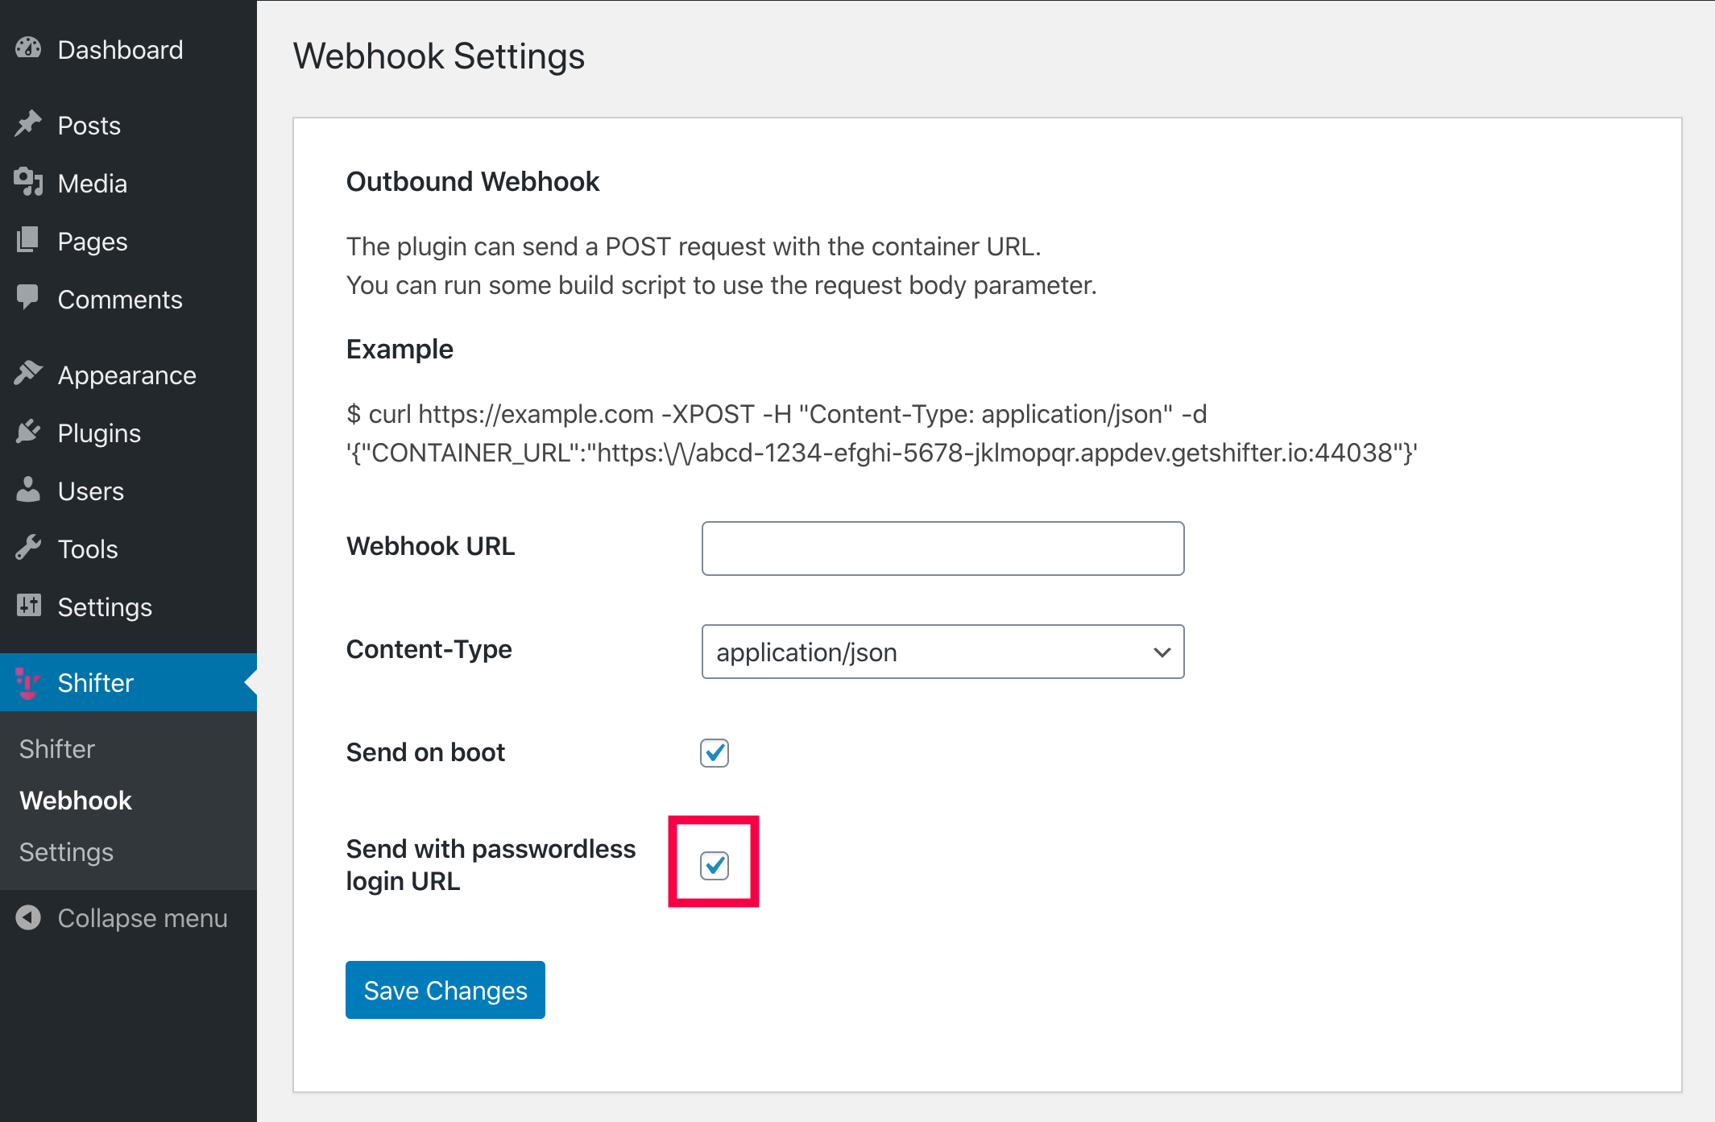This screenshot has height=1122, width=1715.
Task: Click the Comments speech bubble icon
Action: (x=28, y=298)
